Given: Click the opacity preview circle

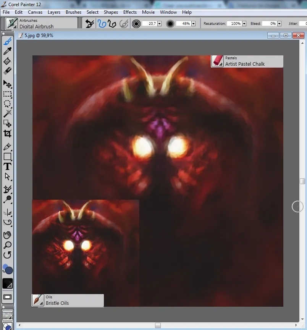Looking at the screenshot, I should point(170,24).
